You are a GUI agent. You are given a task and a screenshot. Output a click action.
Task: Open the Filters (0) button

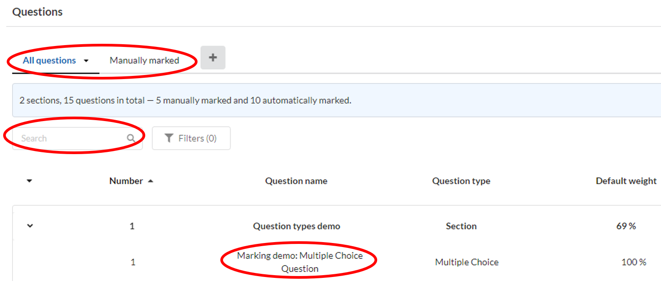coord(191,138)
